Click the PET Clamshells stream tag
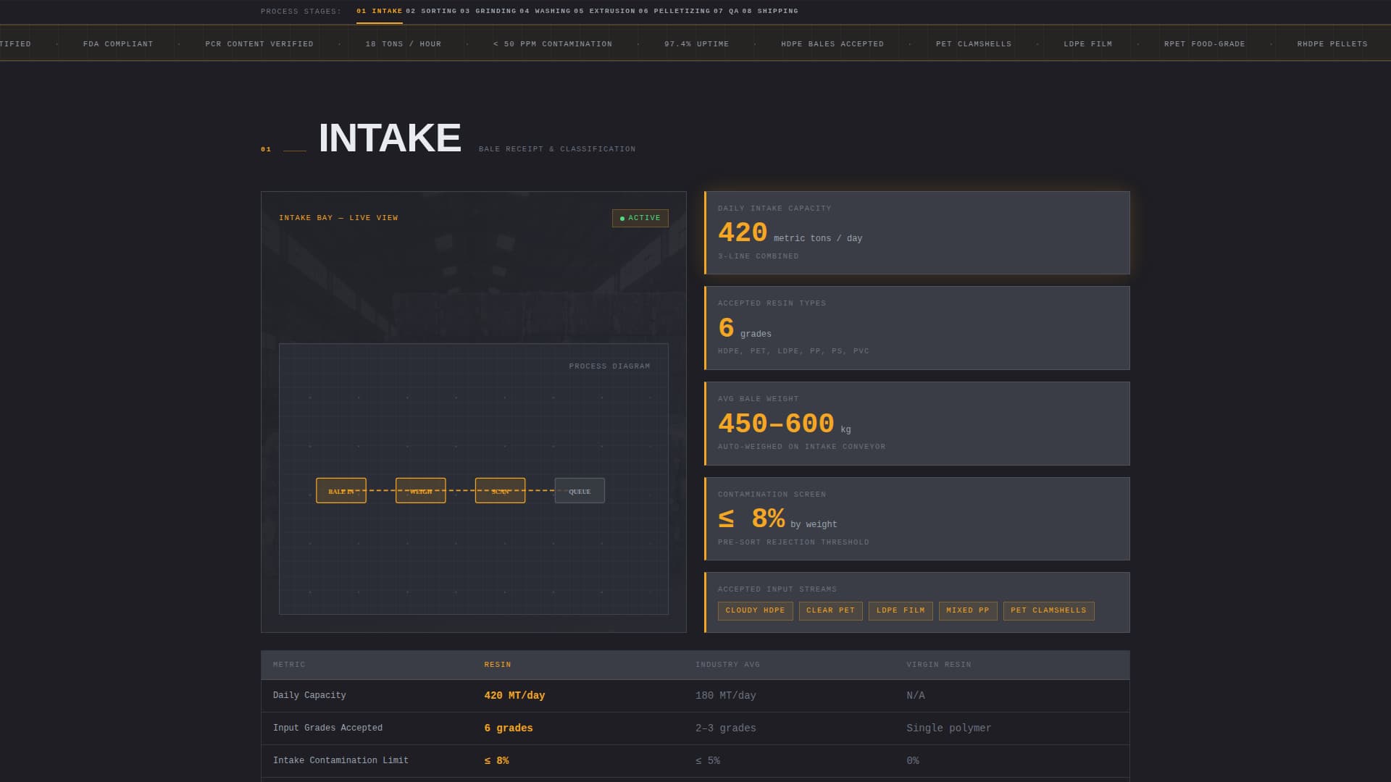 [1048, 610]
